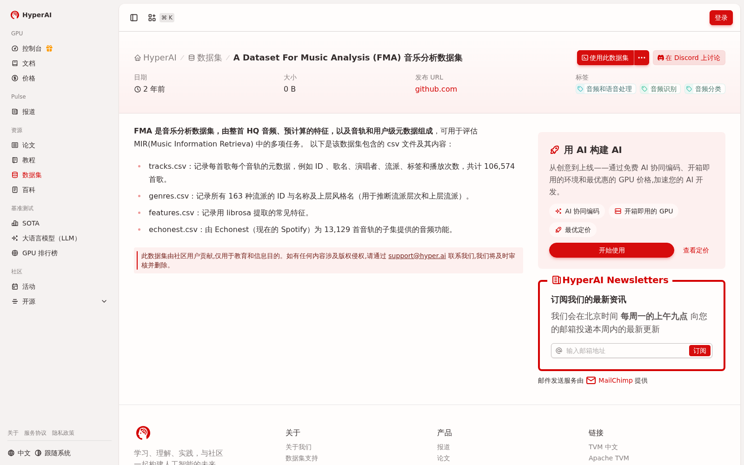
Task: Click 开始使用 button
Action: [611, 250]
